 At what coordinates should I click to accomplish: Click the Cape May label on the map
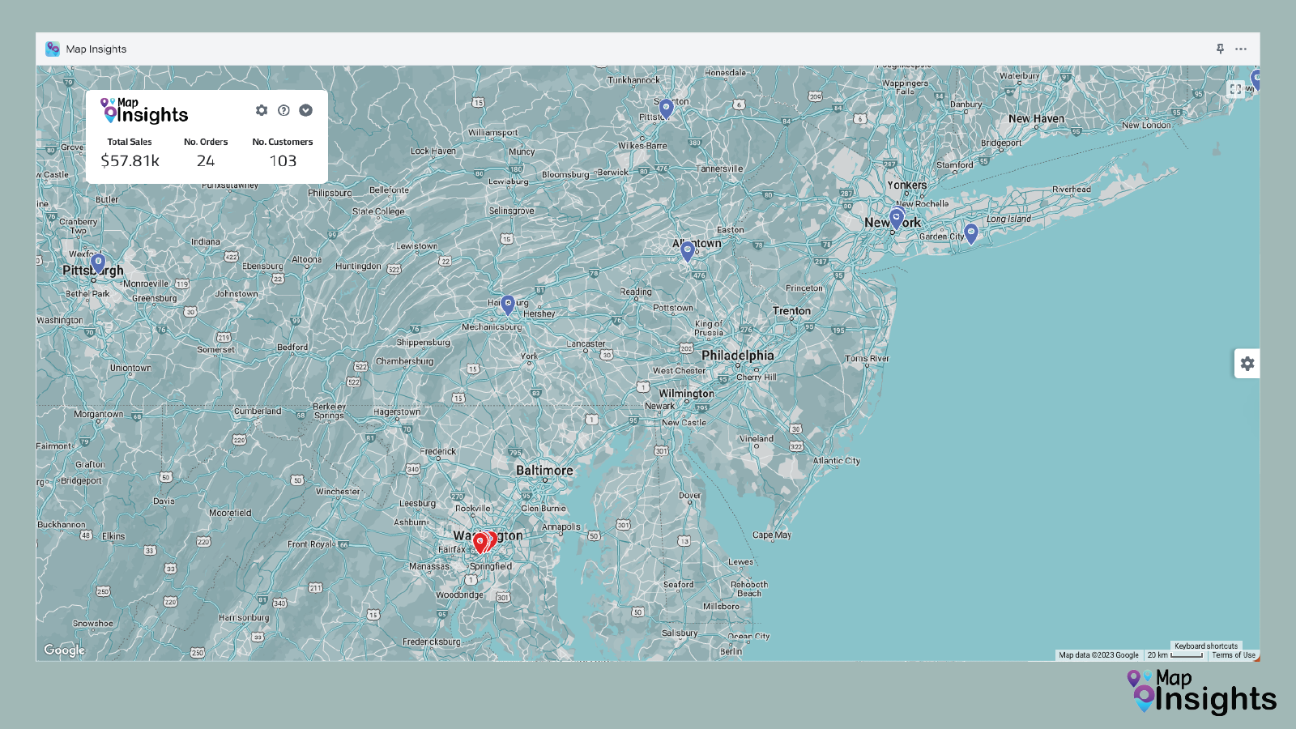[772, 535]
